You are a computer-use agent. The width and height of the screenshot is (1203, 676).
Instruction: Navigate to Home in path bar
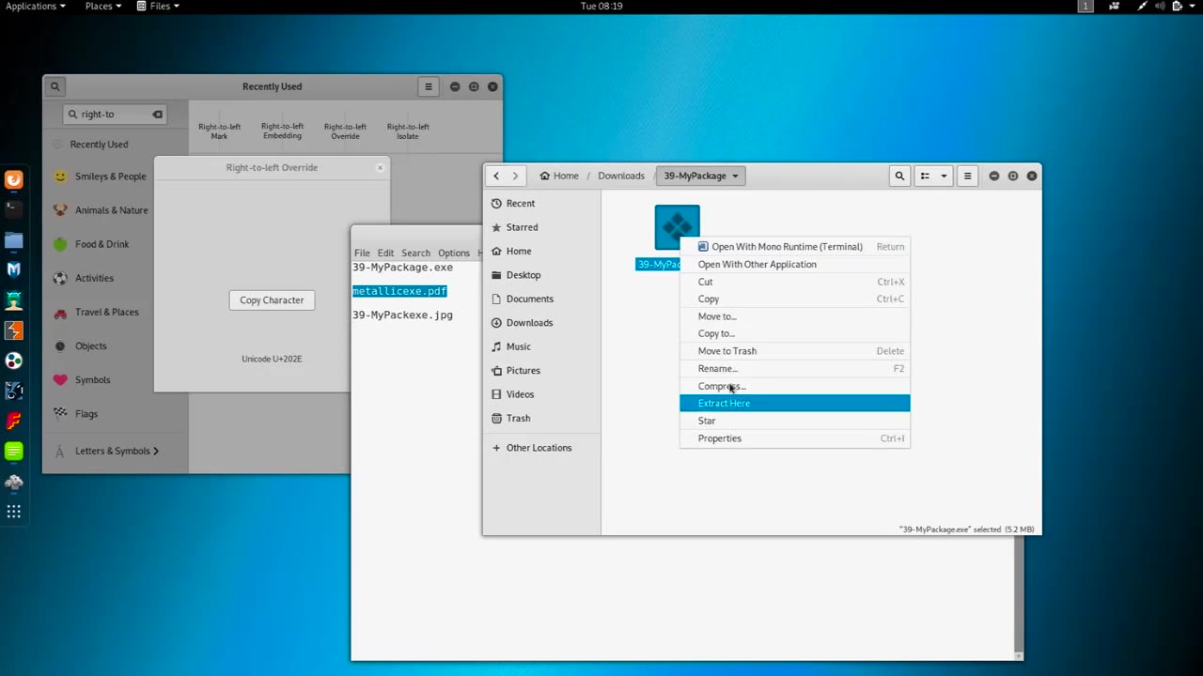tap(559, 176)
